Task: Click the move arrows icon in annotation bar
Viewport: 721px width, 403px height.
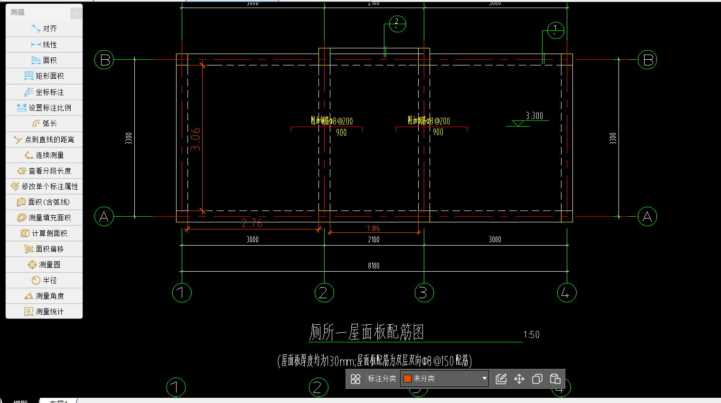Action: pos(519,379)
